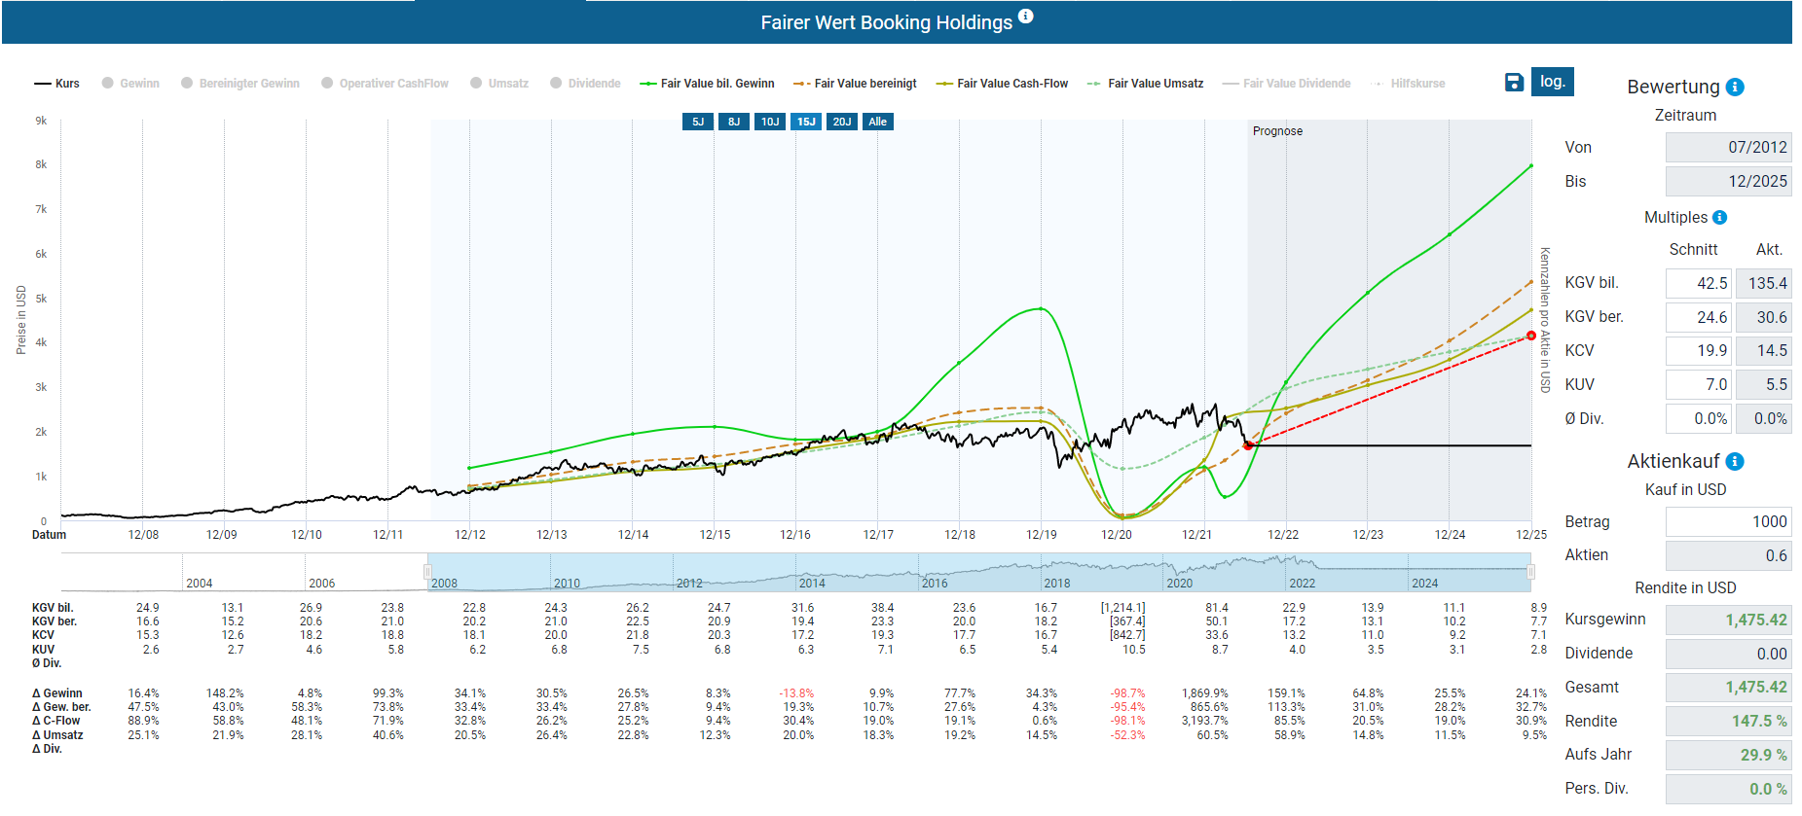Select the Alle time range button
The image size is (1802, 816).
click(x=877, y=122)
